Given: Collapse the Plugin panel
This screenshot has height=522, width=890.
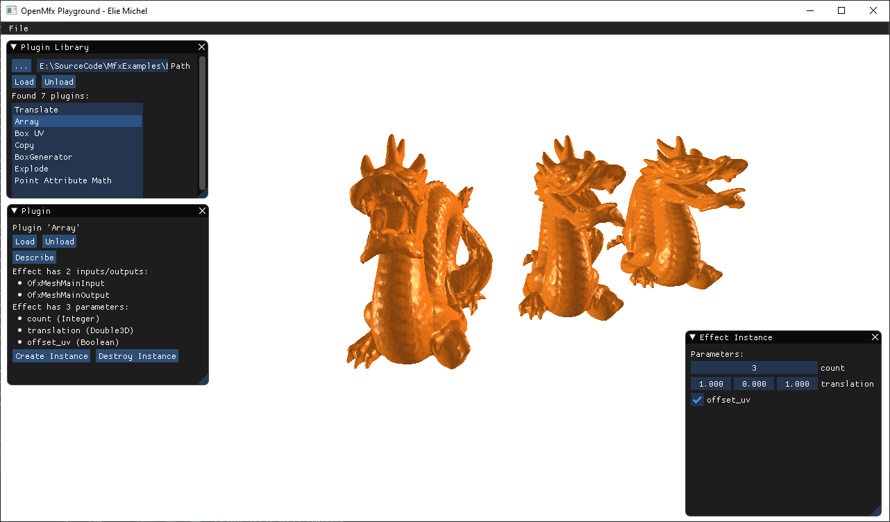Looking at the screenshot, I should tap(14, 211).
